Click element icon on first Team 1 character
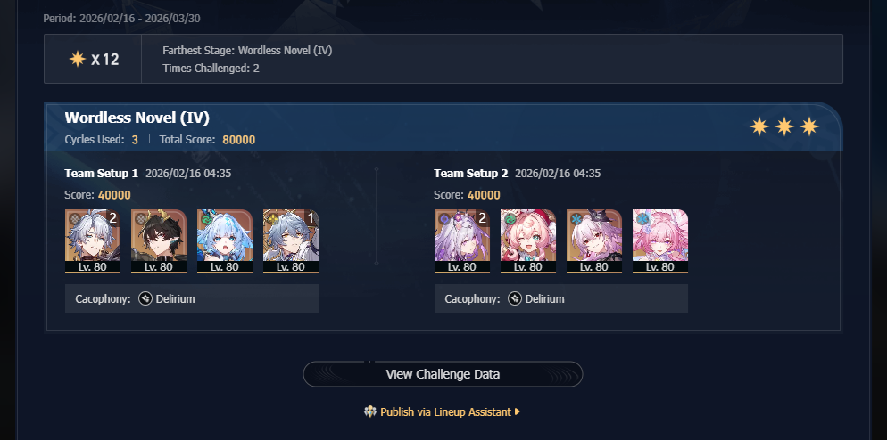The image size is (887, 440). tap(74, 218)
